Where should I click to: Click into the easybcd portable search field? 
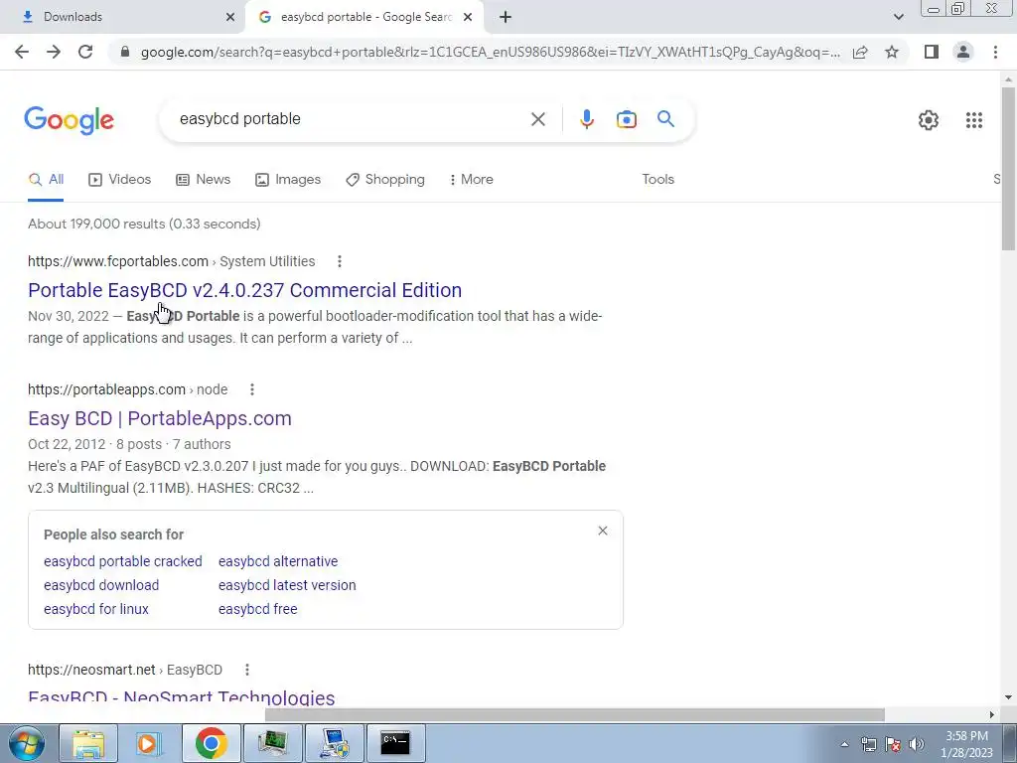pos(351,119)
